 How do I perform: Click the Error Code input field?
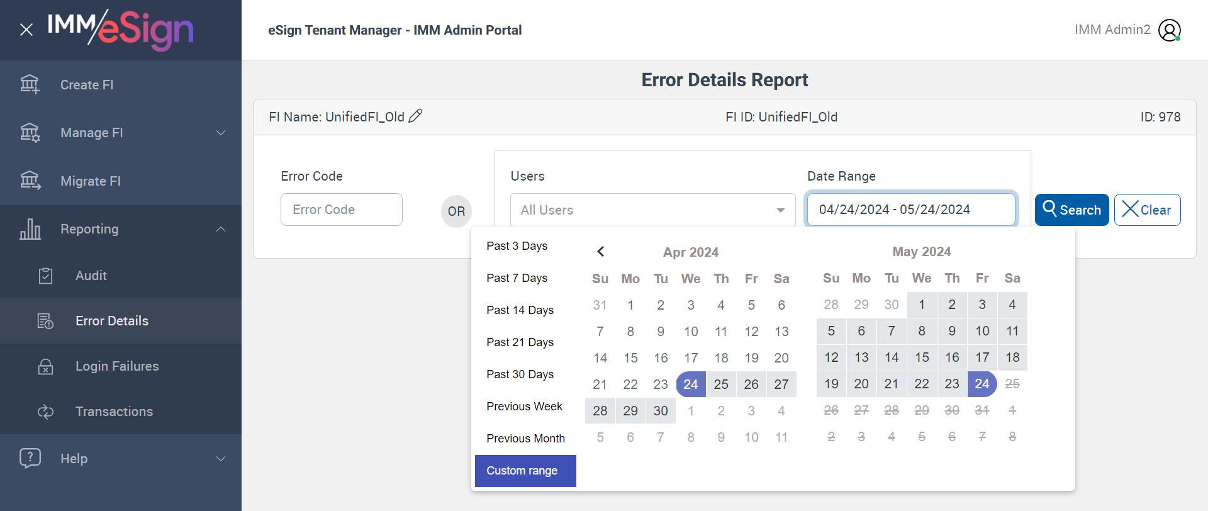tap(341, 210)
